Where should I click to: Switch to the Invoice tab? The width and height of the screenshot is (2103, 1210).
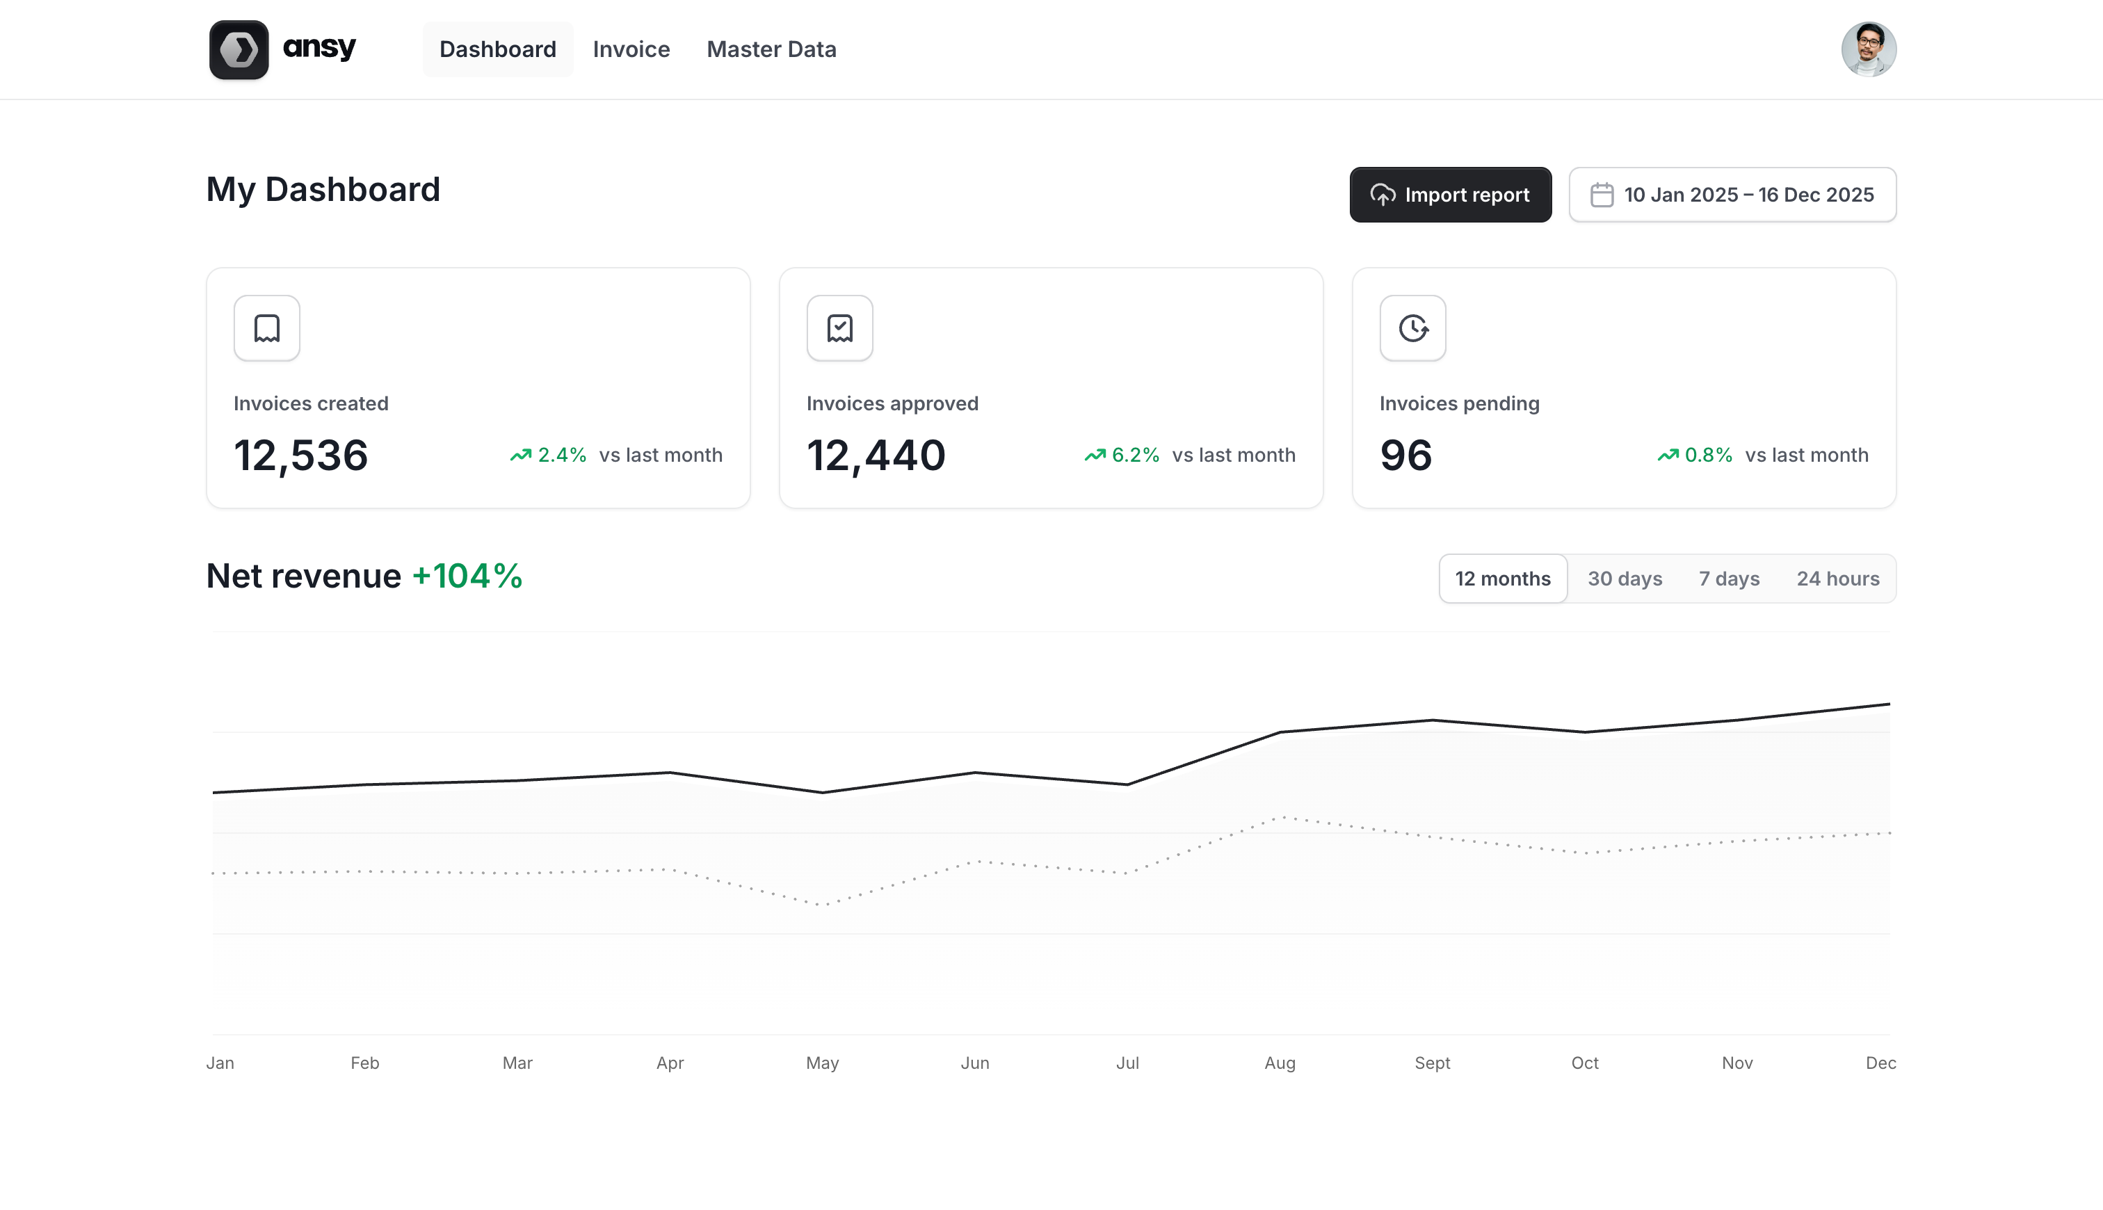click(x=631, y=49)
